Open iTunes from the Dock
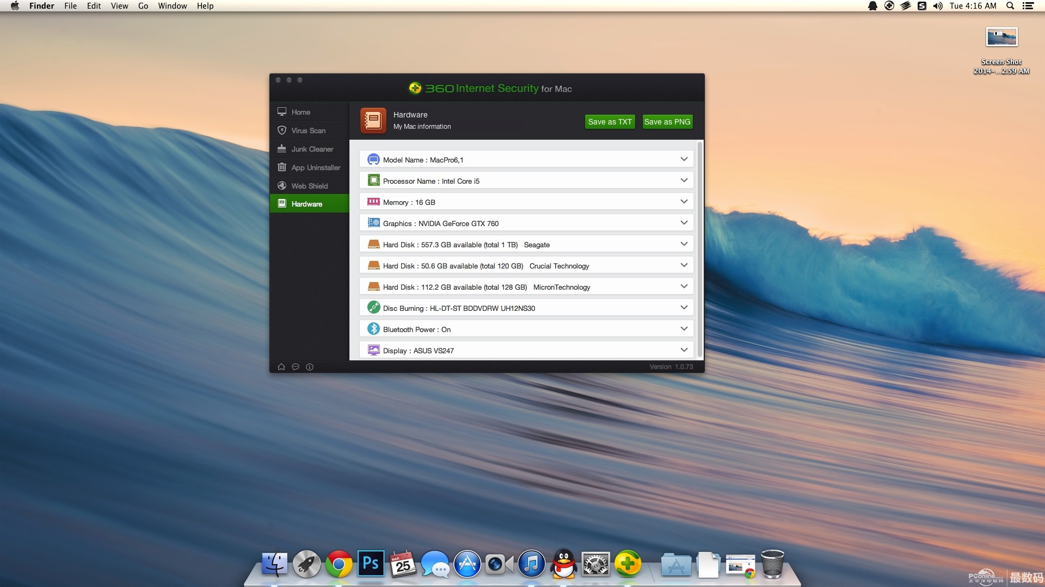Image resolution: width=1045 pixels, height=587 pixels. [x=531, y=564]
